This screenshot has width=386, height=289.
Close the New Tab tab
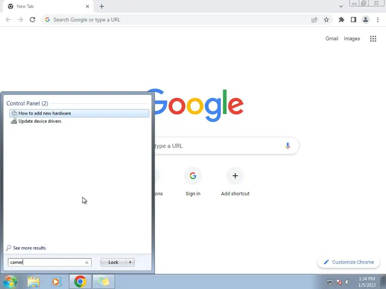[87, 6]
